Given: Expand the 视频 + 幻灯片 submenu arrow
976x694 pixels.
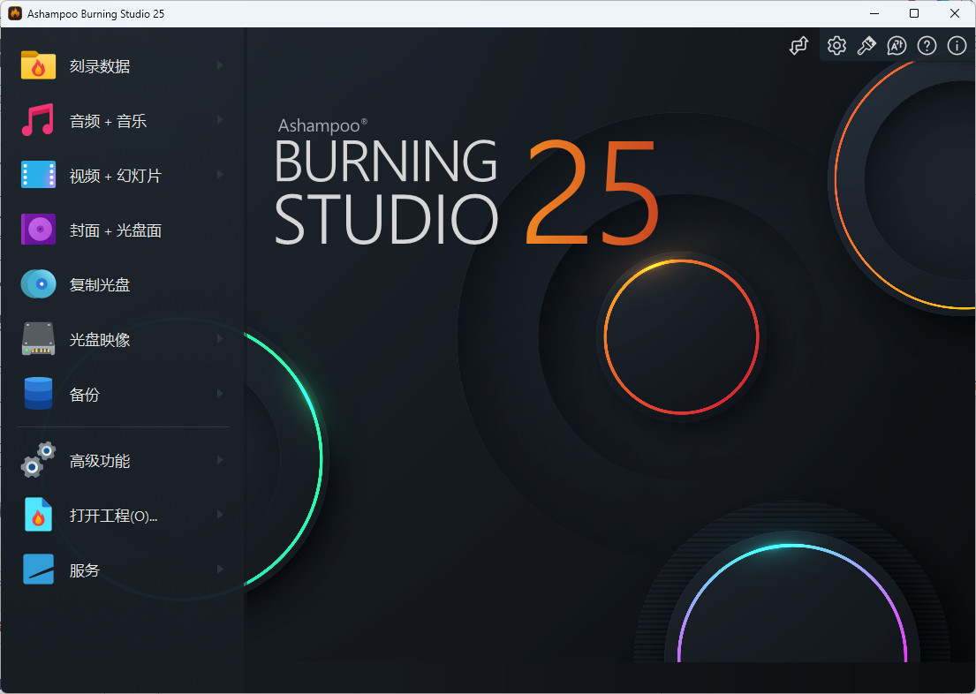Looking at the screenshot, I should pyautogui.click(x=220, y=175).
